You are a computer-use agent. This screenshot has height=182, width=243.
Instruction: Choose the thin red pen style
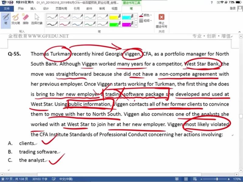pyautogui.click(x=65, y=17)
